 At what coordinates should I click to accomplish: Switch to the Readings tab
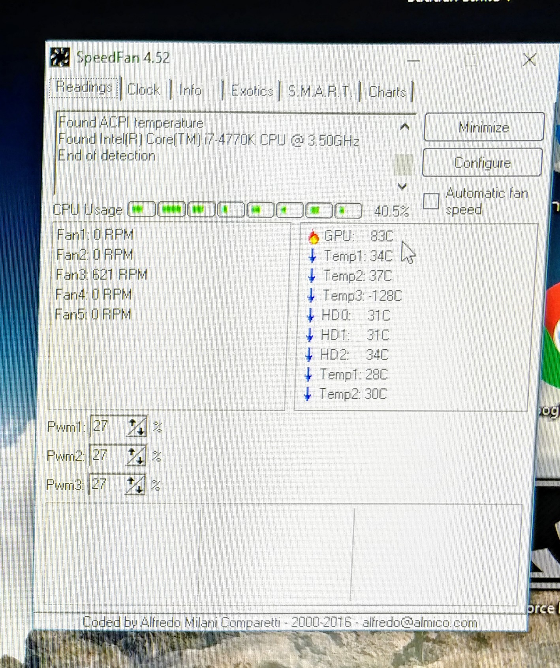pos(84,87)
